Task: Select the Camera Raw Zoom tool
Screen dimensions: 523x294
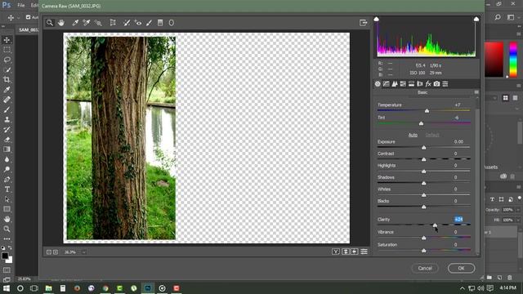Action: coord(50,23)
